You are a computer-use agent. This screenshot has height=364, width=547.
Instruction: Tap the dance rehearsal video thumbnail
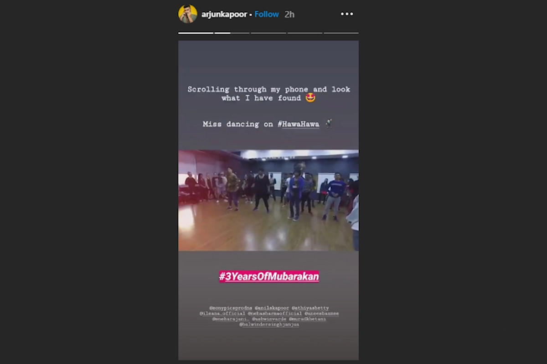(268, 200)
